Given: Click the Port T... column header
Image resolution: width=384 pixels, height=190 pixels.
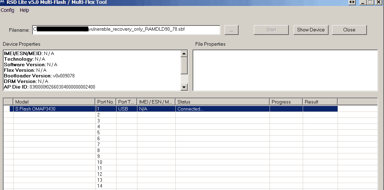Looking at the screenshot, I should (x=127, y=102).
